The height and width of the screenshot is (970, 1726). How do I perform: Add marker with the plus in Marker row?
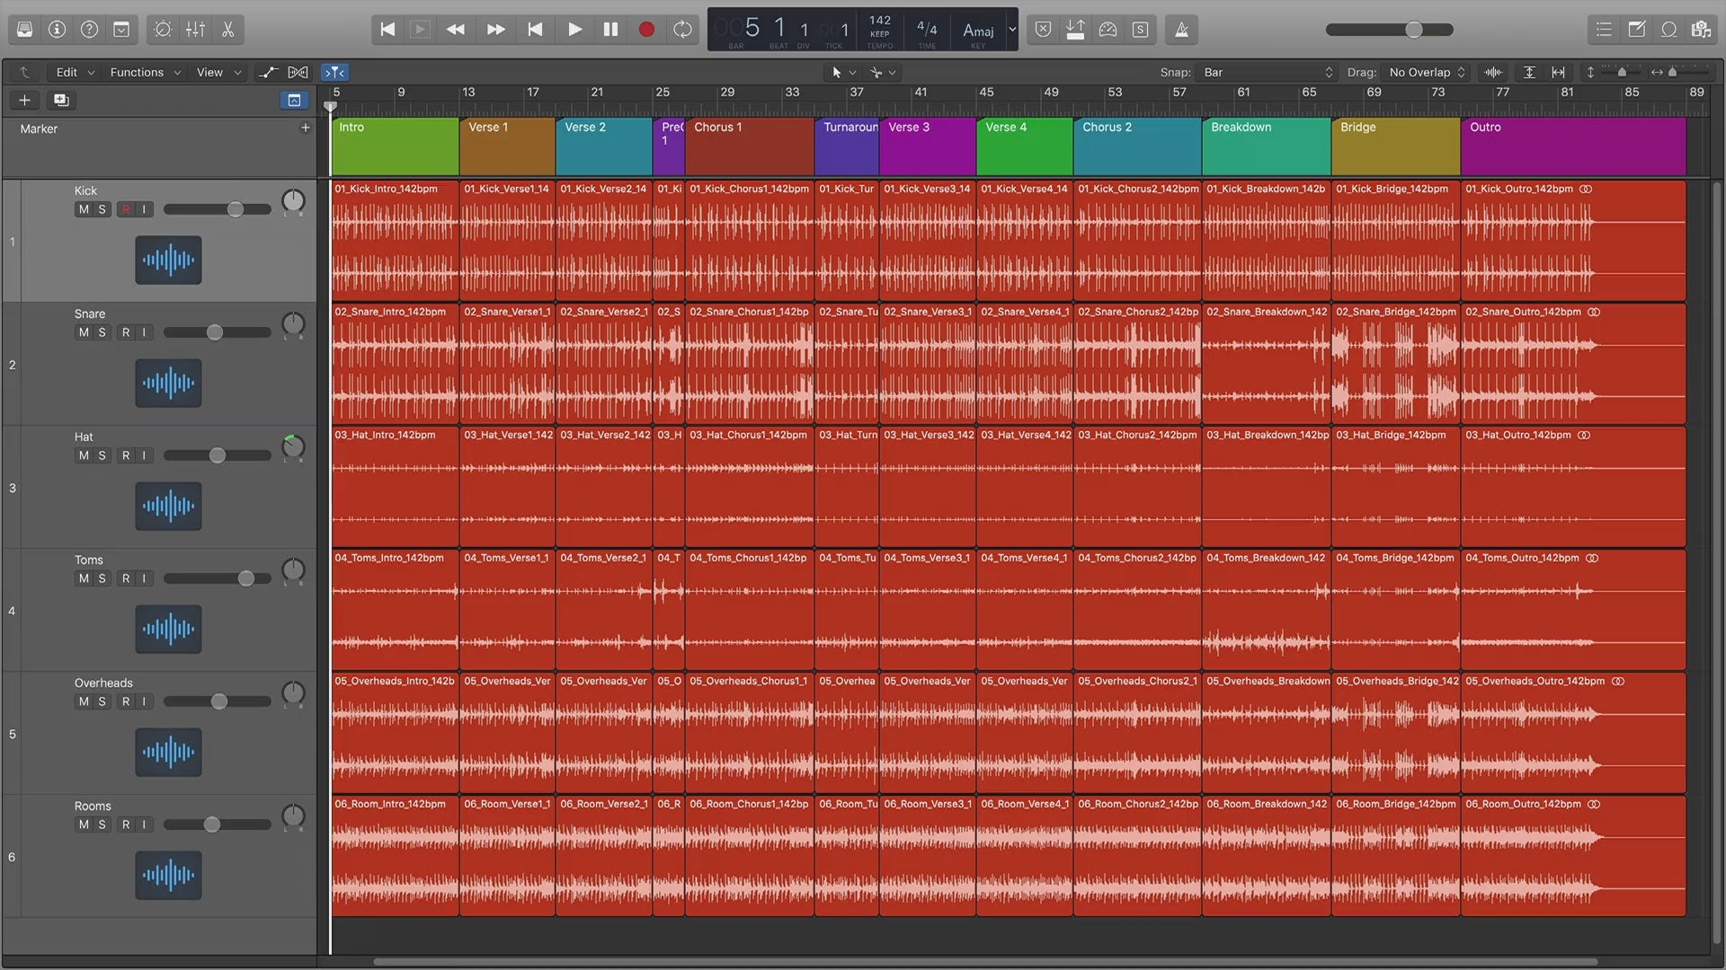click(306, 128)
